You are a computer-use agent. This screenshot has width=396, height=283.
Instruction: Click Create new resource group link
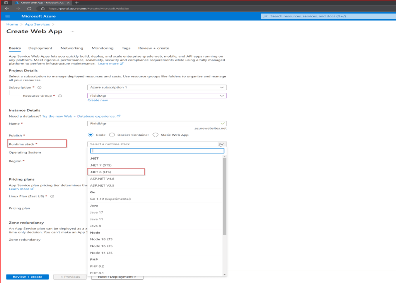(x=98, y=100)
